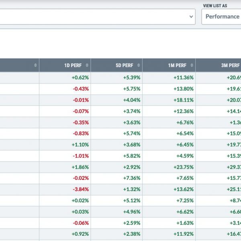This screenshot has height=241, width=241.
Task: Click the 1M PERF column header
Action: coord(169,65)
